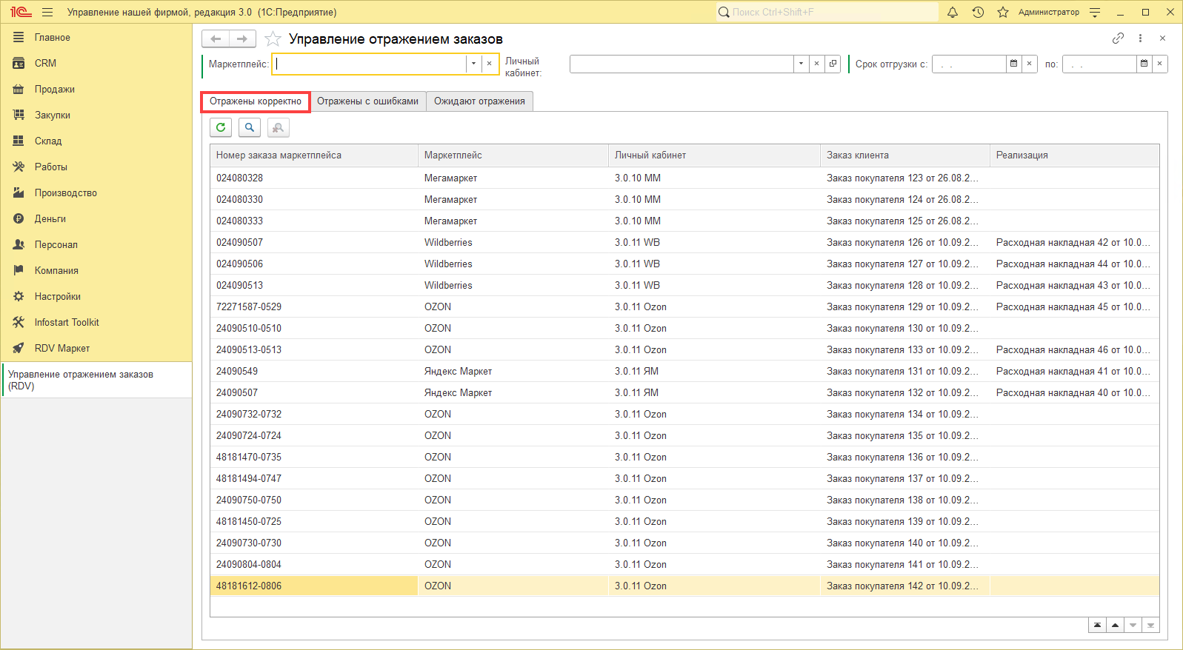Image resolution: width=1183 pixels, height=650 pixels.
Task: Open the calendar picker for the start shipping date
Action: click(1013, 64)
